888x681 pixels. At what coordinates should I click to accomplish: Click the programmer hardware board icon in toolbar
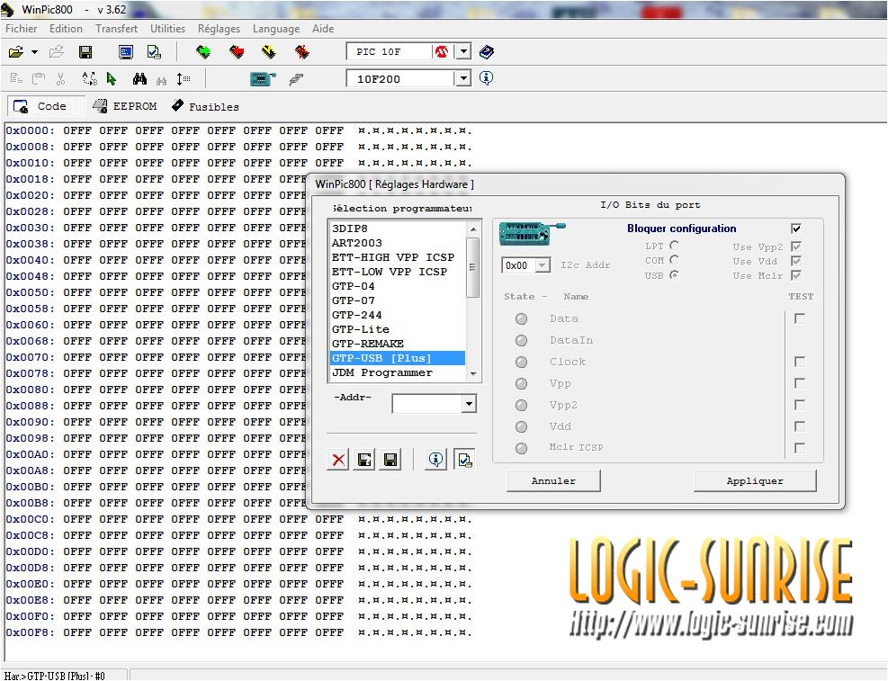point(262,79)
